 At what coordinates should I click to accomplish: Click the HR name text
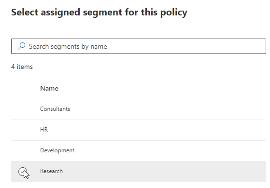(44, 129)
